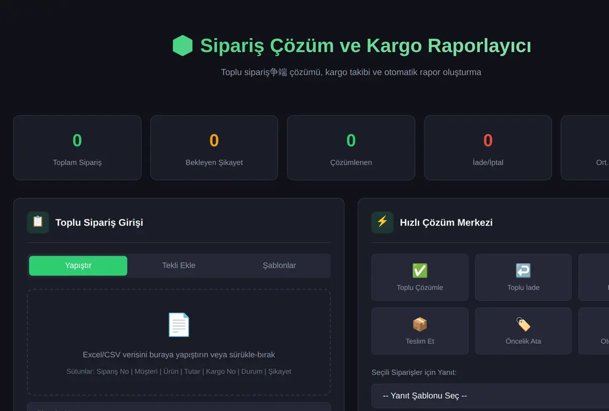Viewport: 609px width, 411px height.
Task: Click the Sütunlar column list hint text
Action: pyautogui.click(x=179, y=371)
